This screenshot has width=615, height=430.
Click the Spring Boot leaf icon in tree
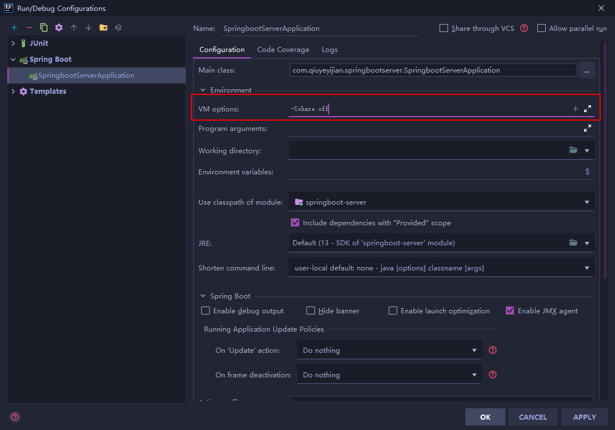coord(23,60)
